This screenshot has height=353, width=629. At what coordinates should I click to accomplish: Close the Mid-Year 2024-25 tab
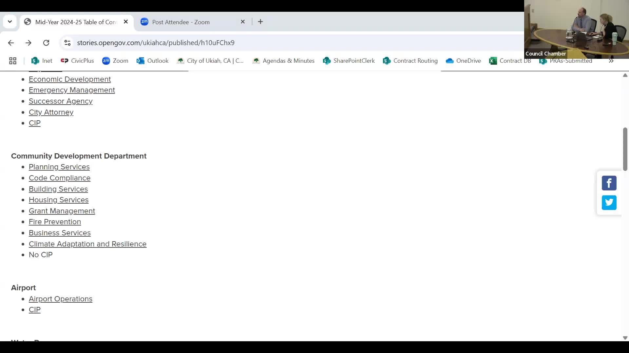pos(126,22)
